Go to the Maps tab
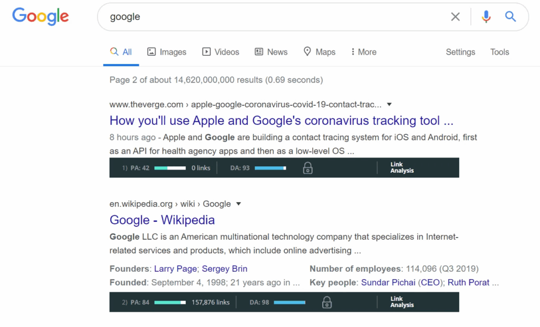540x327 pixels. point(319,52)
